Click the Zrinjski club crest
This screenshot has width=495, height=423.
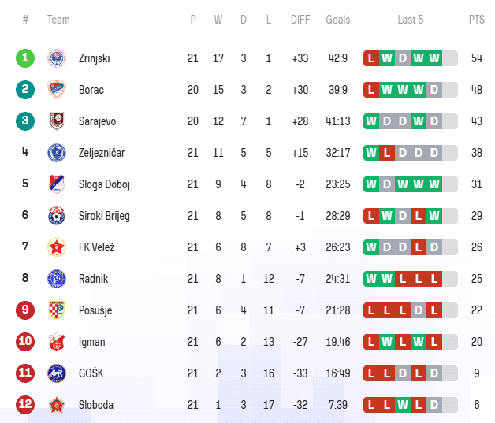click(56, 58)
